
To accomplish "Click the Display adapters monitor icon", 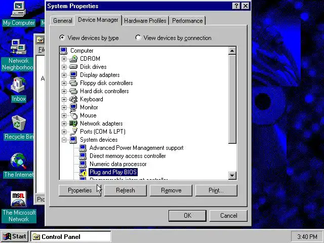I will tap(73, 75).
